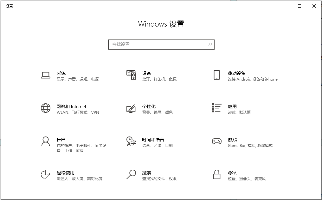Open the 系统 settings title

click(61, 73)
